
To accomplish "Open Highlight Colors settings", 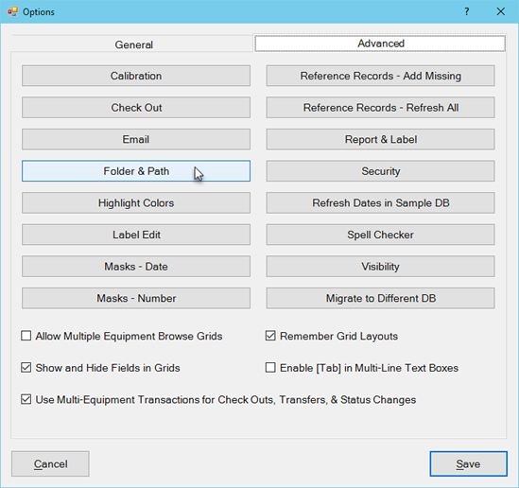I will coord(136,203).
